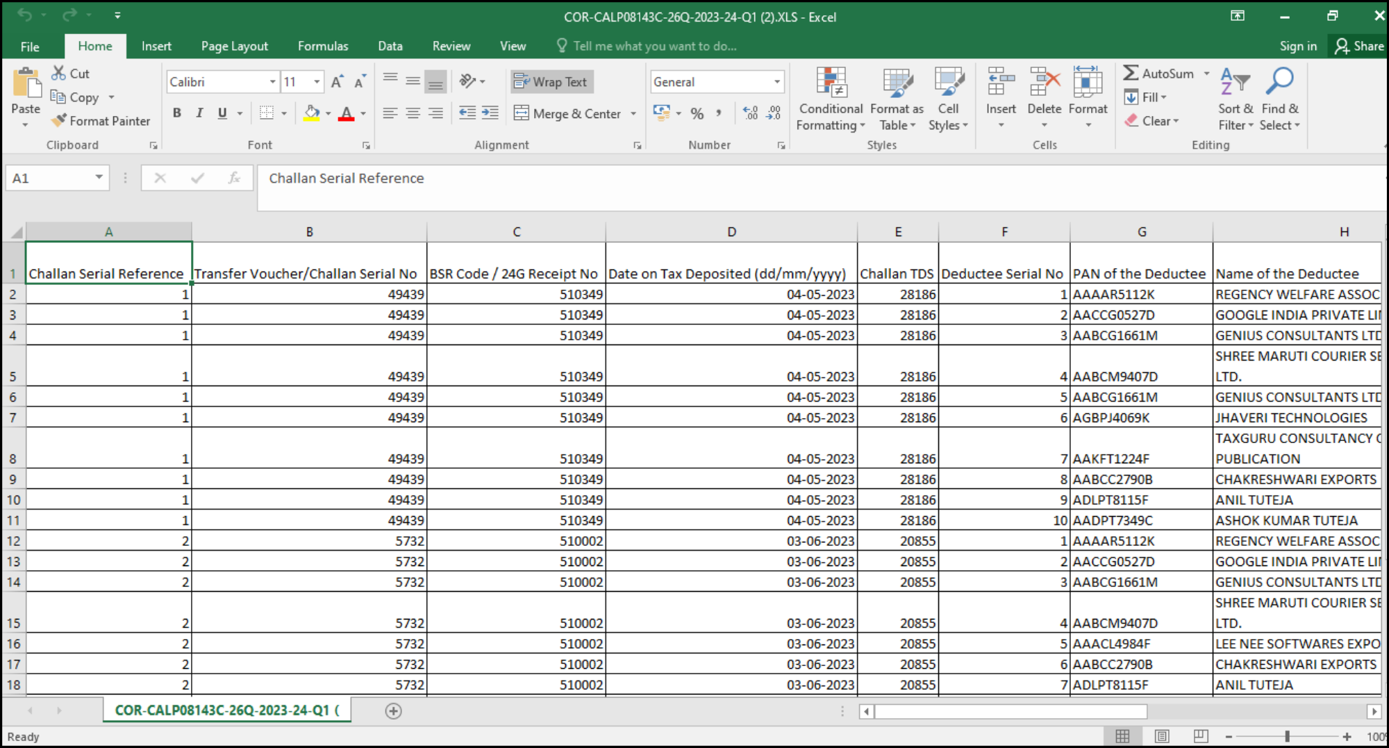This screenshot has width=1389, height=748.
Task: Align text left
Action: coord(390,113)
